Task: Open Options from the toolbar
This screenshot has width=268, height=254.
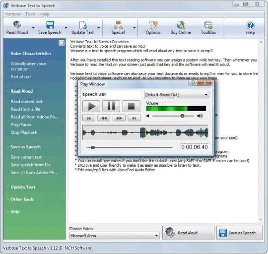Action: coord(153,25)
